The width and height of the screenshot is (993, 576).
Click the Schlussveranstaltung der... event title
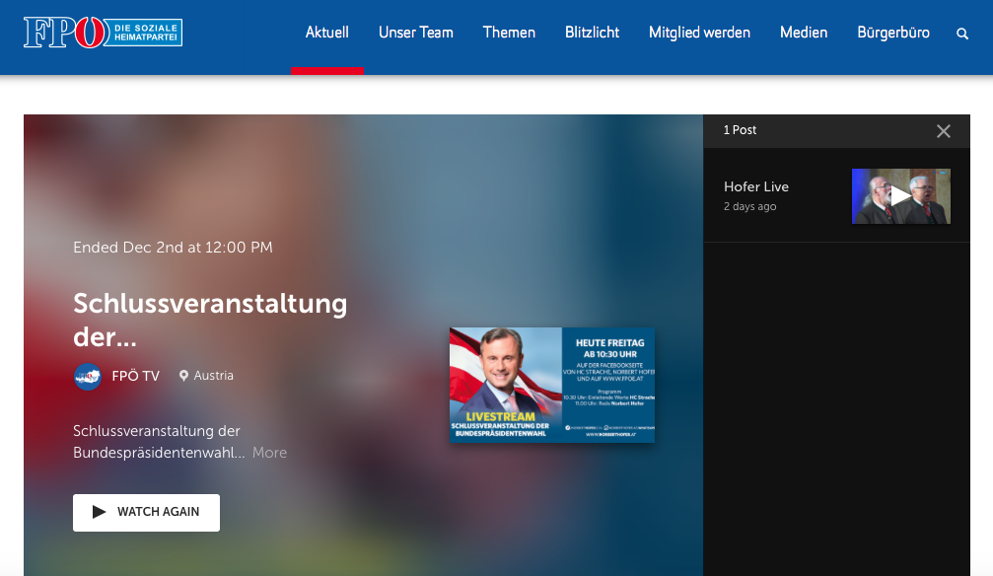(x=210, y=320)
